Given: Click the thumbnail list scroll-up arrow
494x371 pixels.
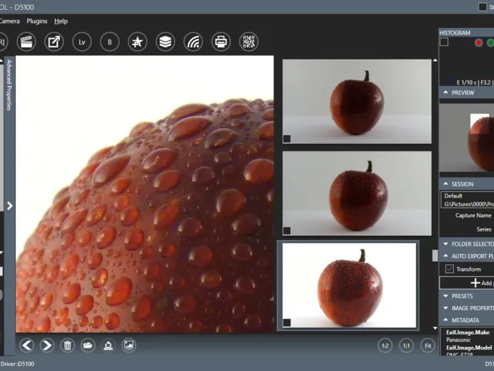Looking at the screenshot, I should (435, 60).
